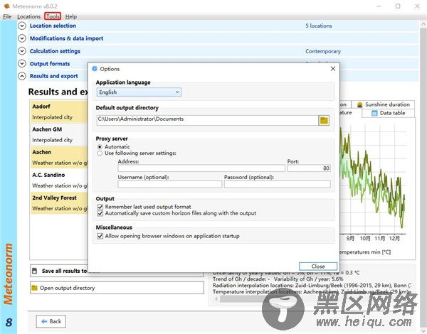Click Open output directory button
The height and width of the screenshot is (334, 427).
[117, 288]
